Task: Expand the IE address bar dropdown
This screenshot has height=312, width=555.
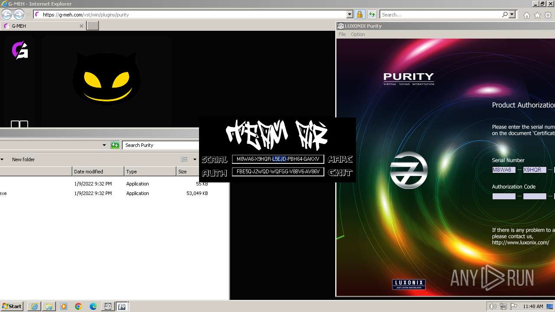Action: coord(350,14)
